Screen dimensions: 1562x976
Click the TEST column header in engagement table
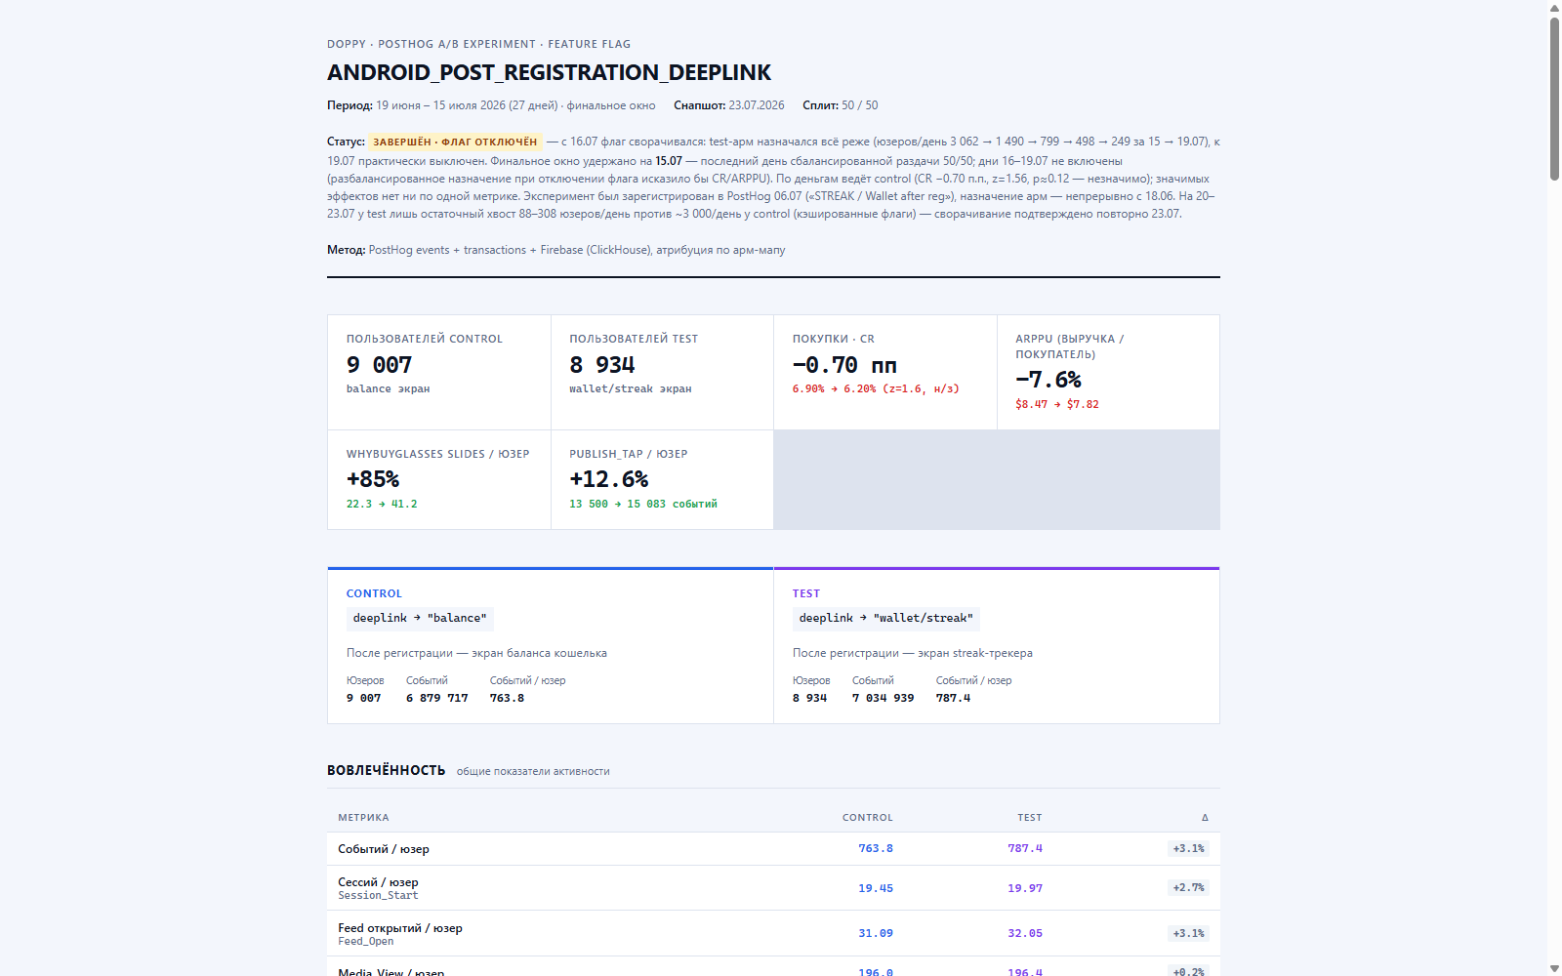(x=1030, y=818)
